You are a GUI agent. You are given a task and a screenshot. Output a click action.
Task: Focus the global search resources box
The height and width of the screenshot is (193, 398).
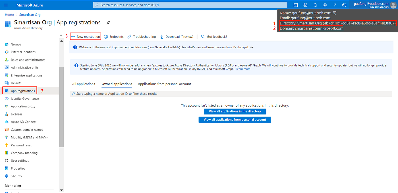click(x=190, y=5)
